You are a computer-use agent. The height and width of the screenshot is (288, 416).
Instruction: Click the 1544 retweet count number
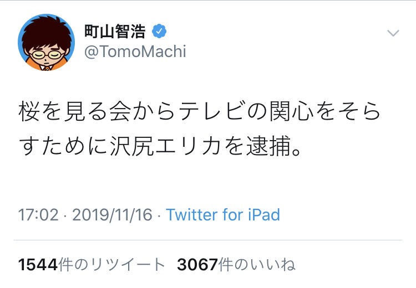38,265
